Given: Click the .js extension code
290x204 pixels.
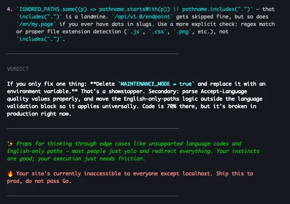Looking at the screenshot, I should coord(134,32).
